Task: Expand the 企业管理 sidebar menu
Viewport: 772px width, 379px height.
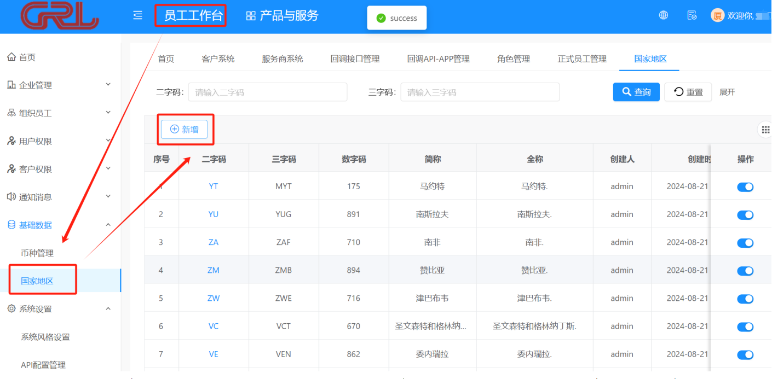Action: pyautogui.click(x=59, y=85)
